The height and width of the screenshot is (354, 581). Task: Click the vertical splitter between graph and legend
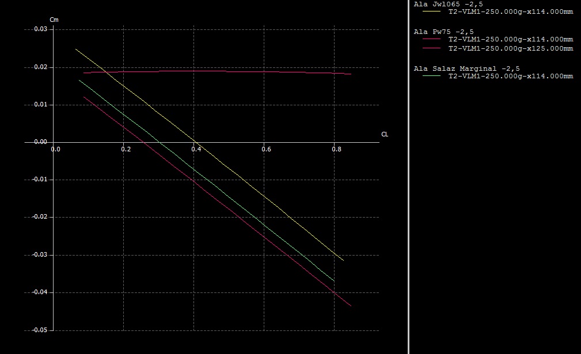(408, 177)
